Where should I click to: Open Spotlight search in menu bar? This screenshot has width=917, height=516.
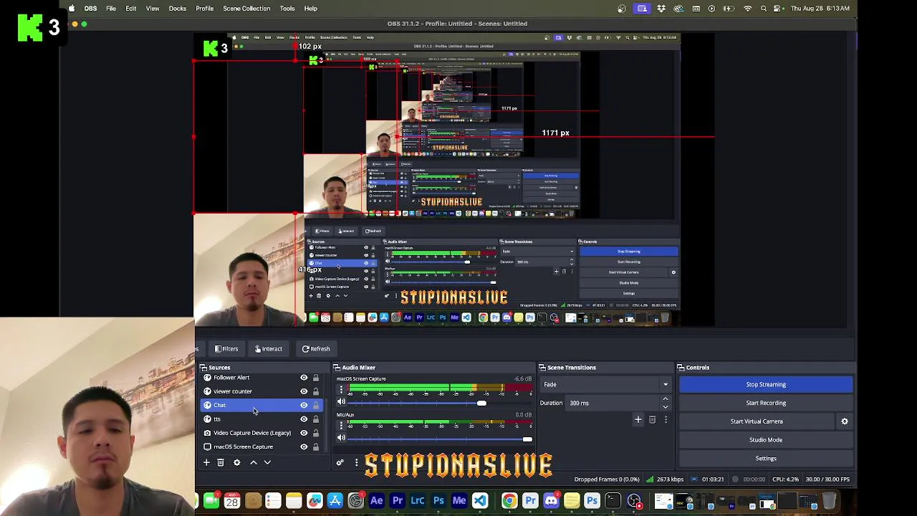tap(764, 9)
